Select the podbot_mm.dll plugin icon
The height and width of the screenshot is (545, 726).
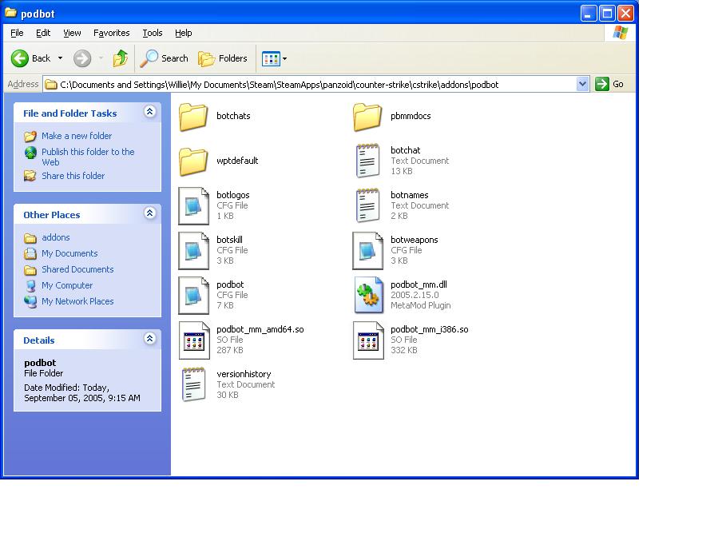[x=368, y=295]
